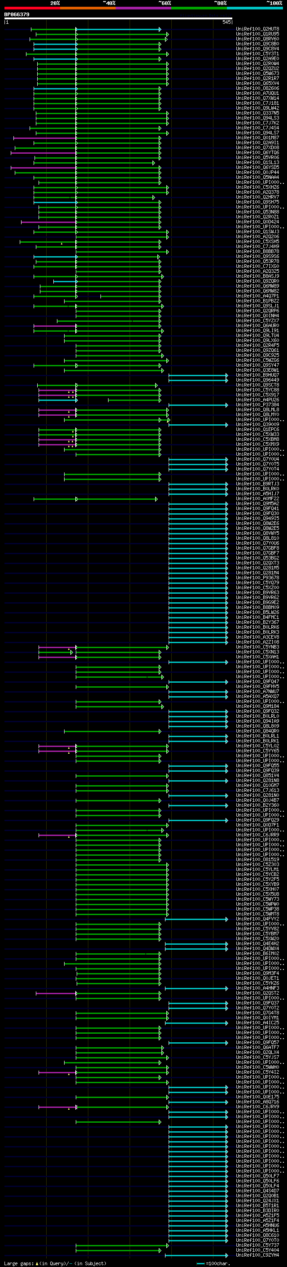
Task: Open hit UniRef100_Q2A9E0
Action: pos(257,58)
